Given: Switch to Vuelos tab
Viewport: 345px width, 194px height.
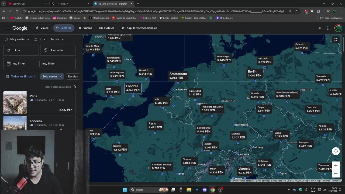Looking at the screenshot, I should (85, 28).
